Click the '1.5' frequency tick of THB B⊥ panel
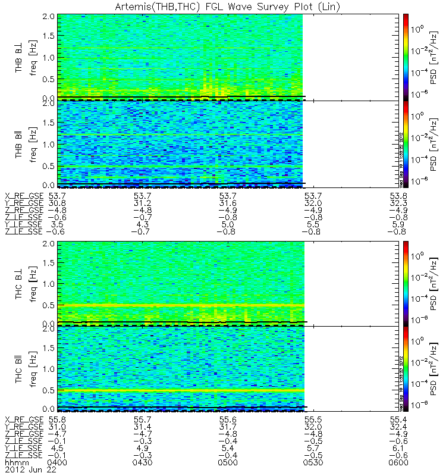Viewport: 446px width, 476px height. point(49,36)
